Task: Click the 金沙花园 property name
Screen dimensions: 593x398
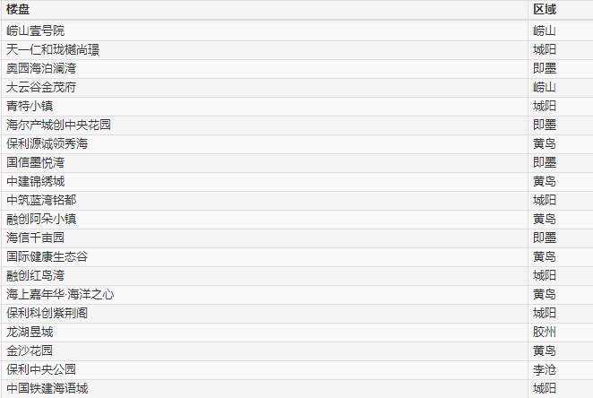Action: pyautogui.click(x=30, y=350)
